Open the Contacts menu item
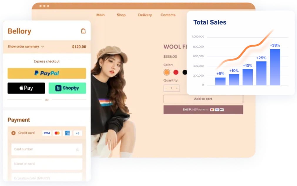Image resolution: width=297 pixels, height=186 pixels. click(x=168, y=15)
